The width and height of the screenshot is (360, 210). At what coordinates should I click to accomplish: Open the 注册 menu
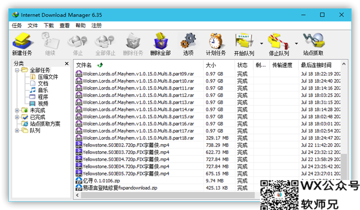pos(96,25)
